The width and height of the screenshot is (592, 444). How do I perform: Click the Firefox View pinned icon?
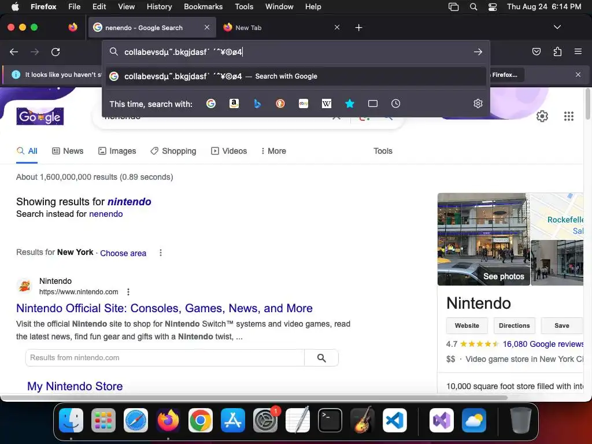click(x=73, y=27)
